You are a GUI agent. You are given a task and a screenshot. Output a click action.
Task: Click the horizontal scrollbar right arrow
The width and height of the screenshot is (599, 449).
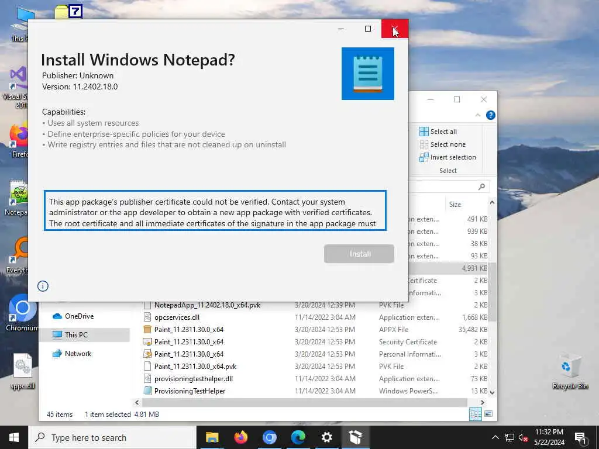point(482,402)
